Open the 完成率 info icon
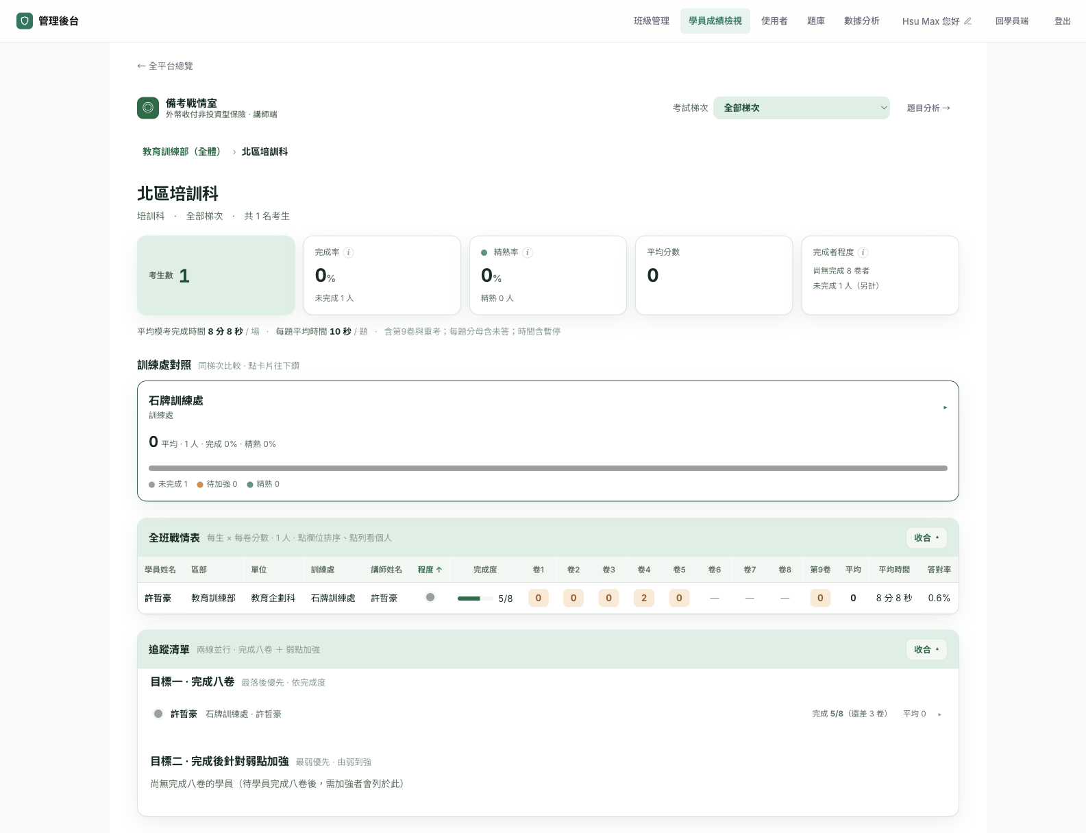This screenshot has height=833, width=1086. 348,252
